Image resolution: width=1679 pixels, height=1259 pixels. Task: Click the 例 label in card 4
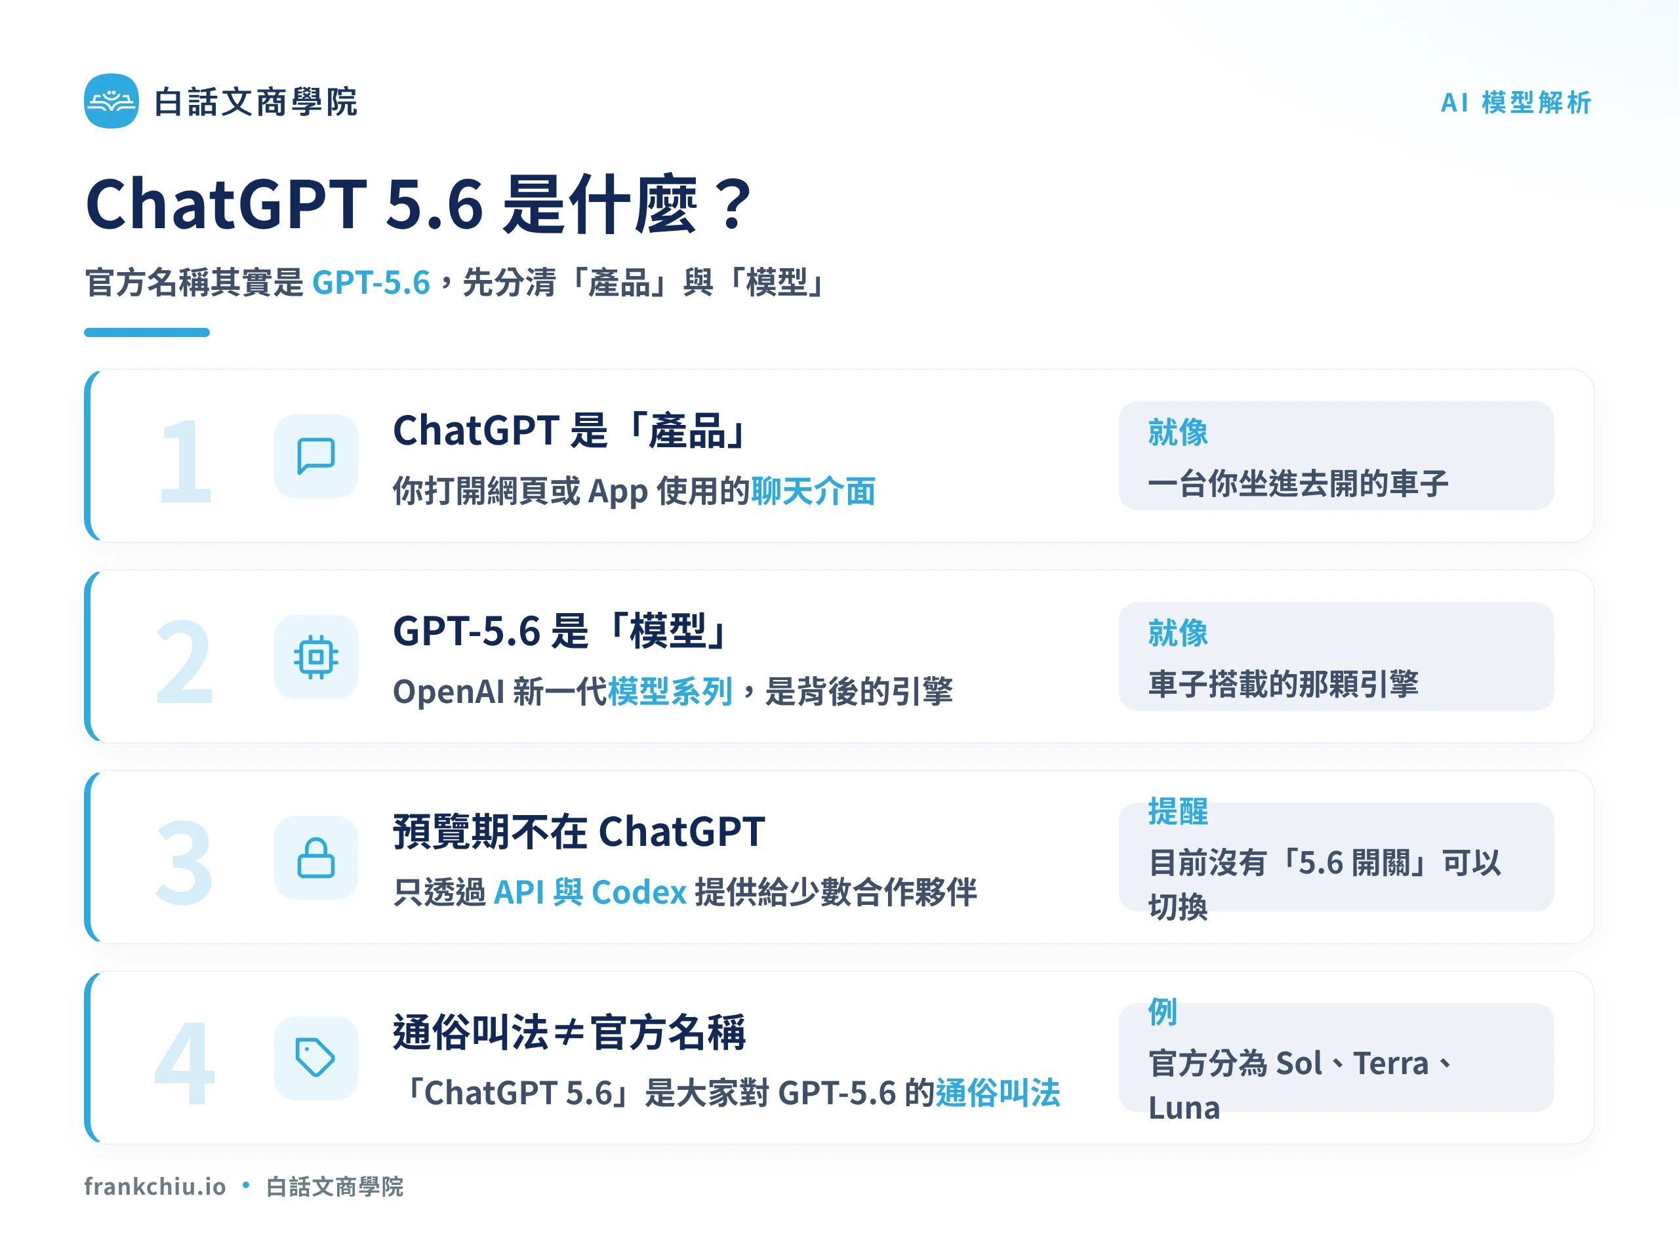point(1163,1012)
